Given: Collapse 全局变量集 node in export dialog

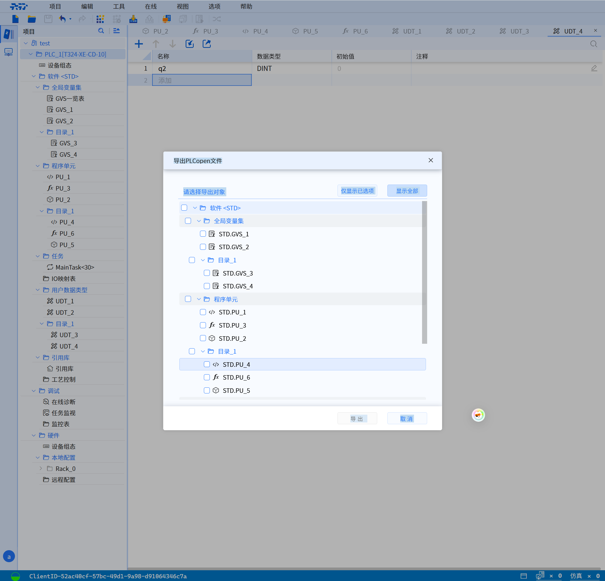Looking at the screenshot, I should tap(199, 221).
